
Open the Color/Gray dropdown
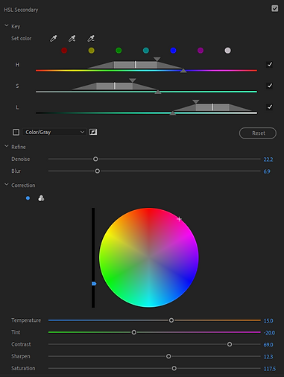pyautogui.click(x=54, y=132)
